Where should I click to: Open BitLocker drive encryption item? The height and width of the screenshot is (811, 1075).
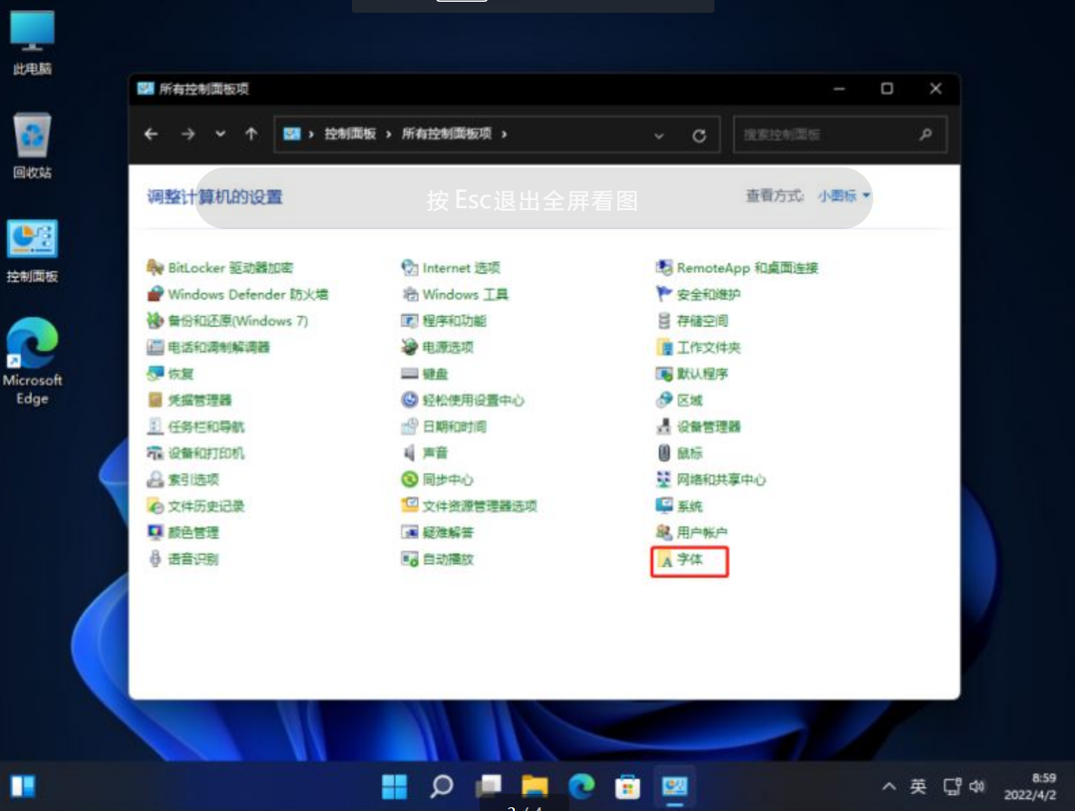point(219,267)
